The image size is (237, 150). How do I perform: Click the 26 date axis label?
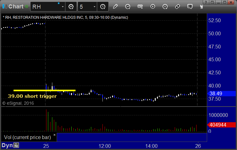pyautogui.click(x=198, y=146)
